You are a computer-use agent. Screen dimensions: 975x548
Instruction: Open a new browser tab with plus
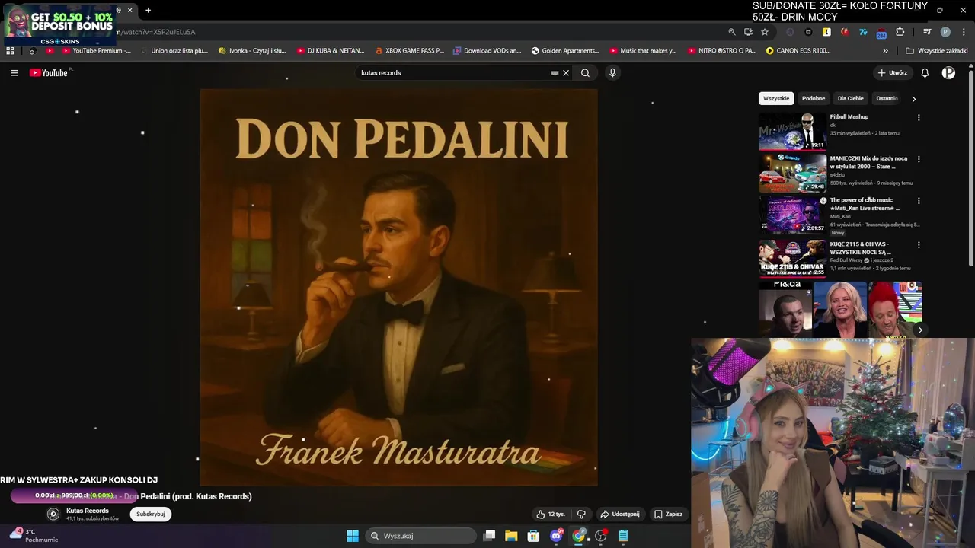pos(148,11)
